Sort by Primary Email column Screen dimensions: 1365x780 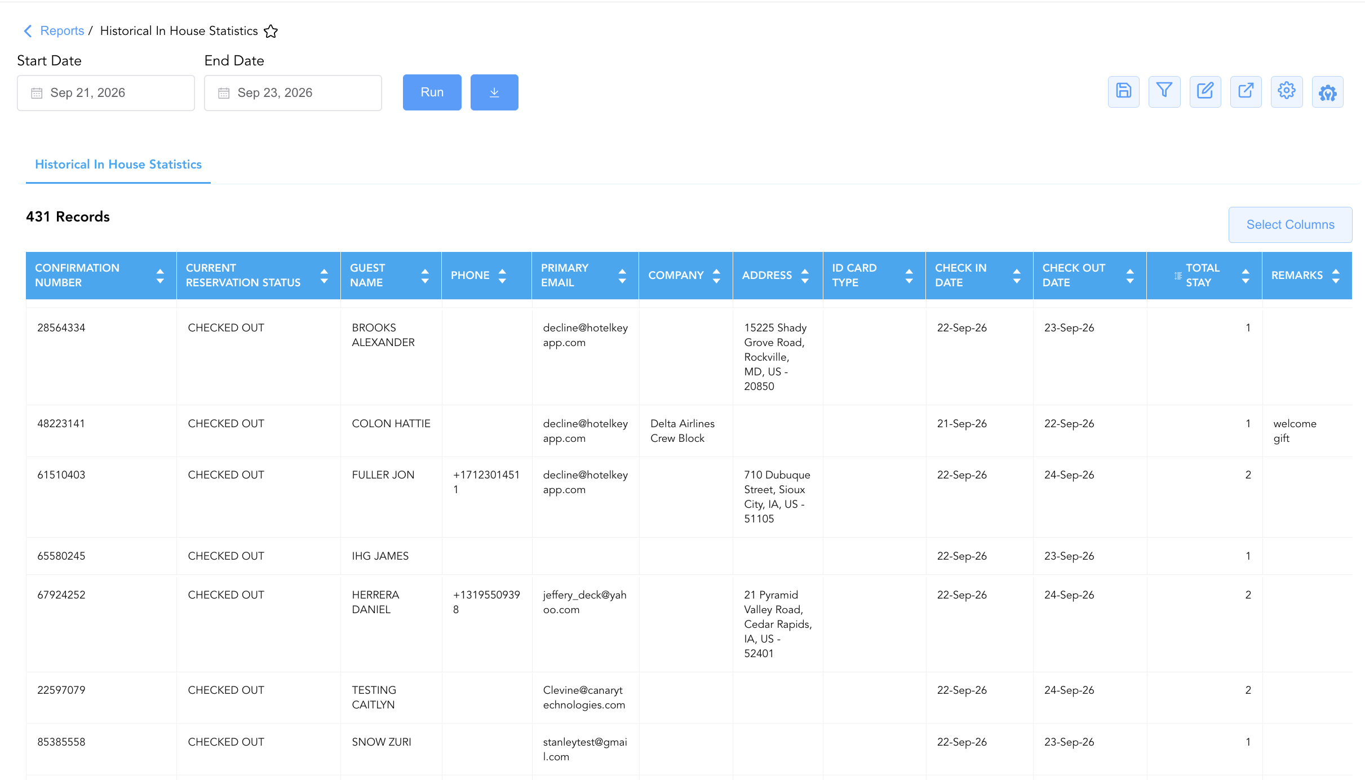(622, 276)
